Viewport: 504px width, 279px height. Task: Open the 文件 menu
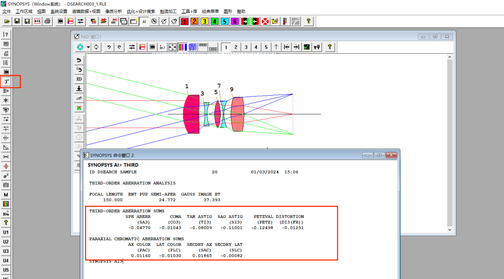click(x=7, y=11)
